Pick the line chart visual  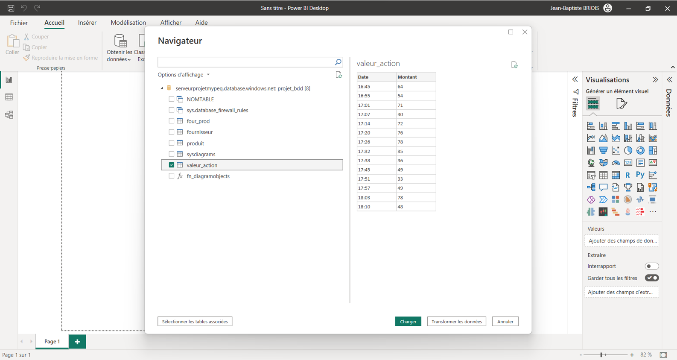tap(591, 138)
